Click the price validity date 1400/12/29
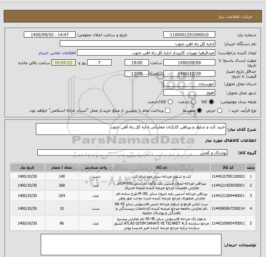 click(x=189, y=73)
